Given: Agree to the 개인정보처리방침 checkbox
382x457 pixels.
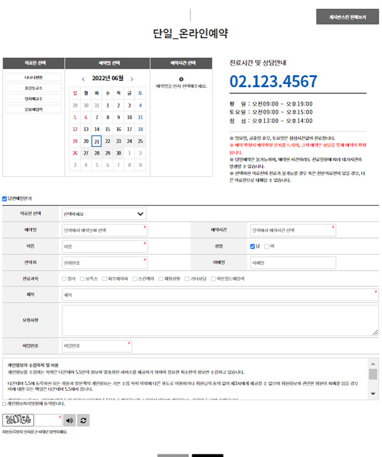Looking at the screenshot, I should (x=5, y=404).
